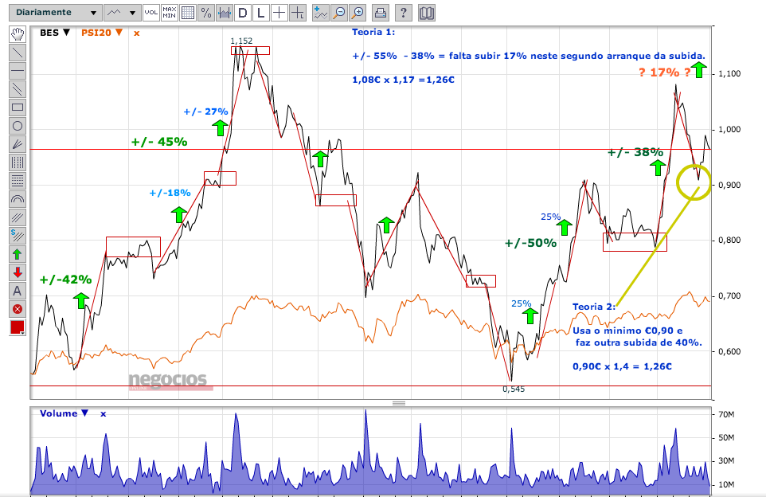Click the panel splitter handle above Volume
The height and width of the screenshot is (497, 766).
(x=399, y=403)
